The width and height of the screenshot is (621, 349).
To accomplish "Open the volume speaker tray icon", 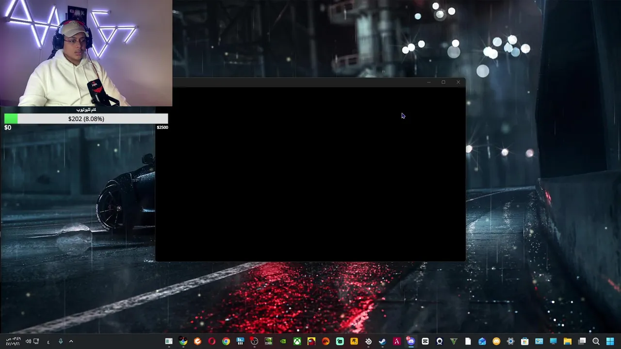I will pos(28,342).
